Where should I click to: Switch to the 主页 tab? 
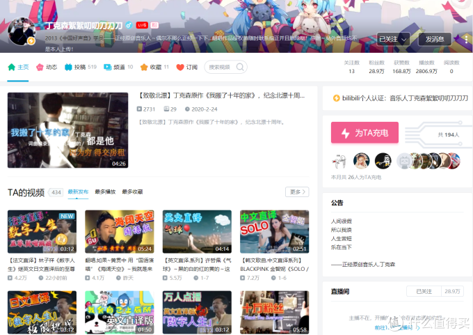pos(18,67)
